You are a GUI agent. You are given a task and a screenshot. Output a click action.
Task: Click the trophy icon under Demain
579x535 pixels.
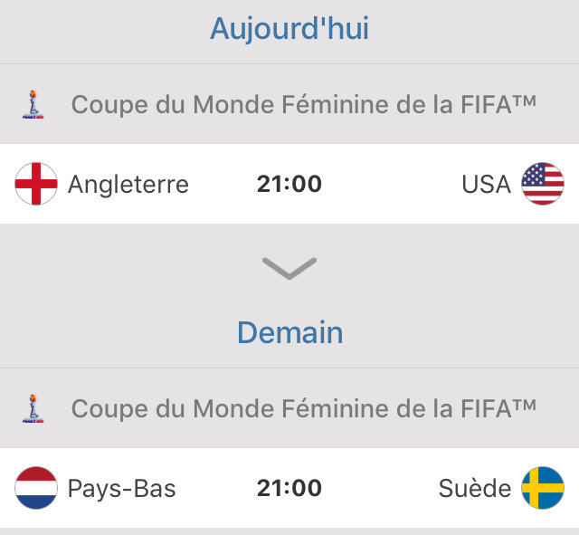(32, 408)
